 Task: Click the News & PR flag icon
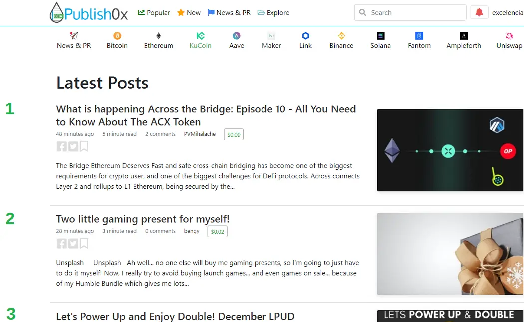click(x=211, y=12)
